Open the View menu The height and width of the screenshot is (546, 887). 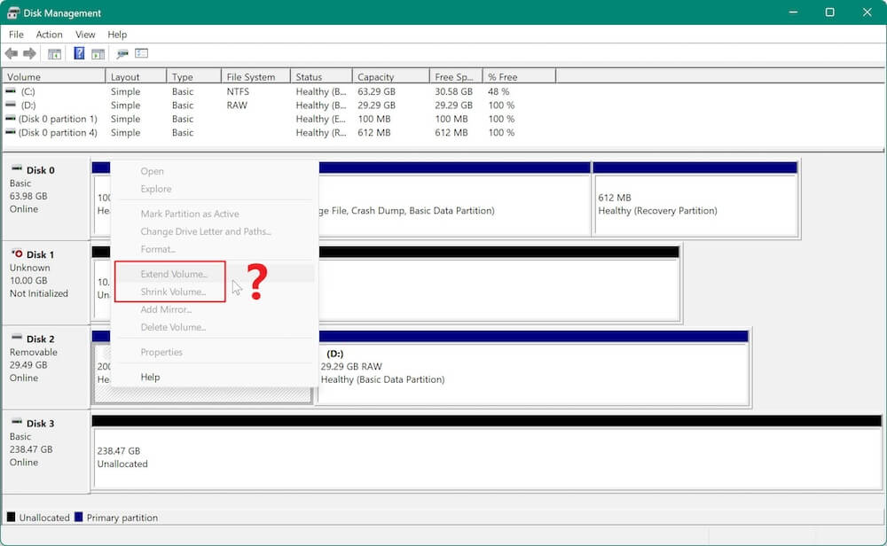click(85, 35)
